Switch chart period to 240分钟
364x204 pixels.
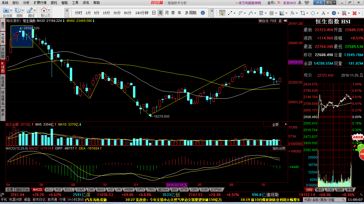pos(142,13)
